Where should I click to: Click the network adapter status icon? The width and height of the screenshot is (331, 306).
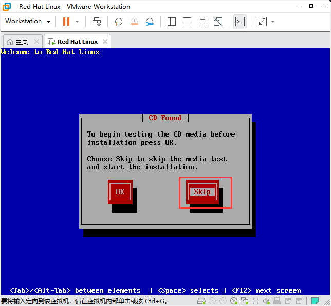point(245,301)
